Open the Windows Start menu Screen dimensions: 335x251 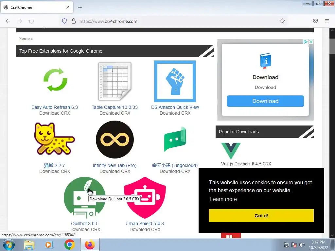(x=9, y=244)
